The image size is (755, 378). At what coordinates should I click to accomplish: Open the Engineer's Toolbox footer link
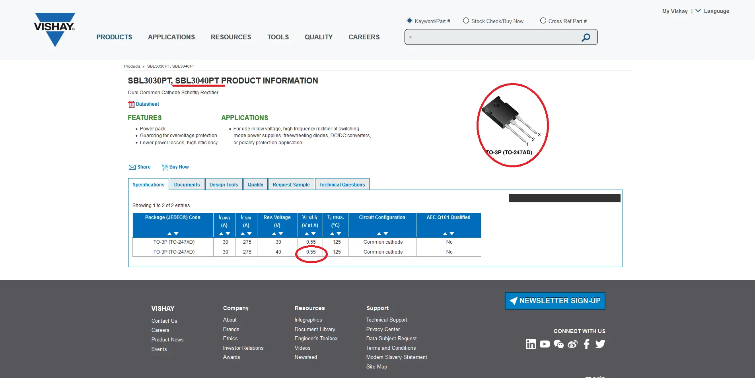point(316,338)
